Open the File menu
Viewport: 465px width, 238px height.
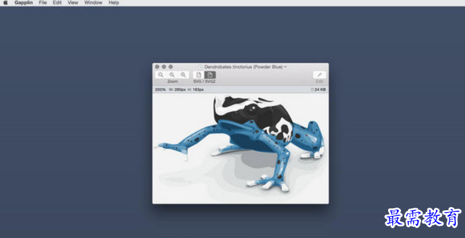43,3
